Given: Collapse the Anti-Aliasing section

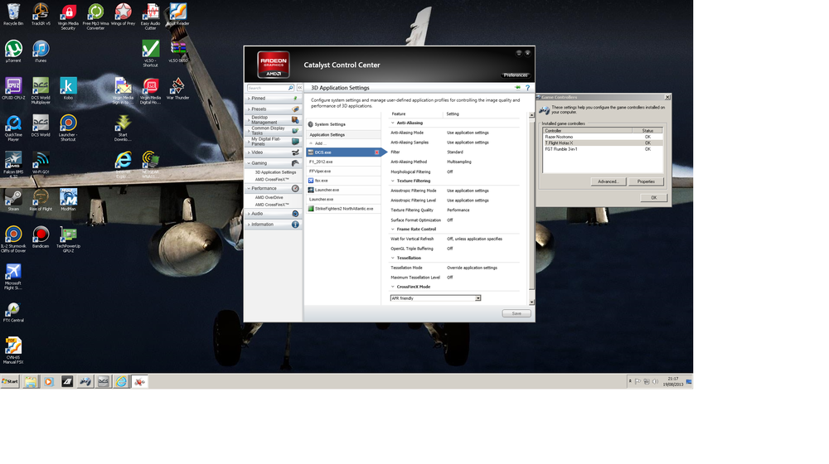Looking at the screenshot, I should (393, 123).
